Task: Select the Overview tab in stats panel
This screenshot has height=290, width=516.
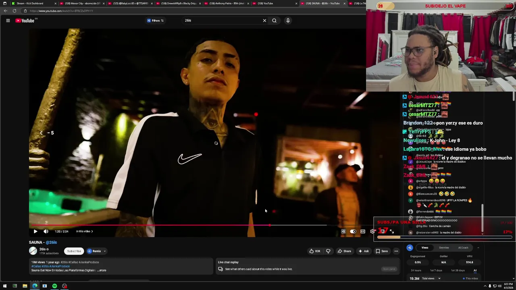Action: (x=444, y=248)
